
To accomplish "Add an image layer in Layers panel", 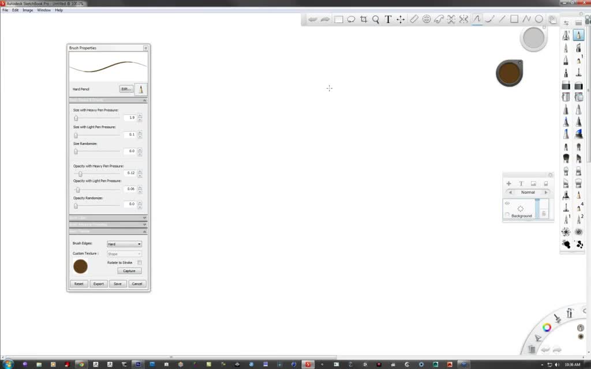I will (533, 183).
